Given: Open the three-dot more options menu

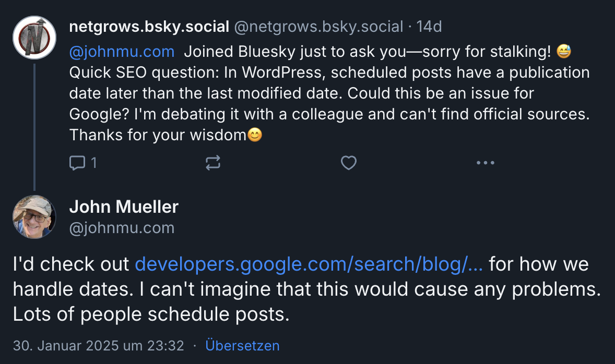Looking at the screenshot, I should click(485, 163).
